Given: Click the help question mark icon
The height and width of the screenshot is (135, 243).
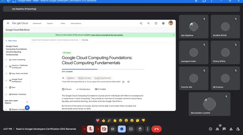Looking at the screenshot, I should tap(156, 23).
